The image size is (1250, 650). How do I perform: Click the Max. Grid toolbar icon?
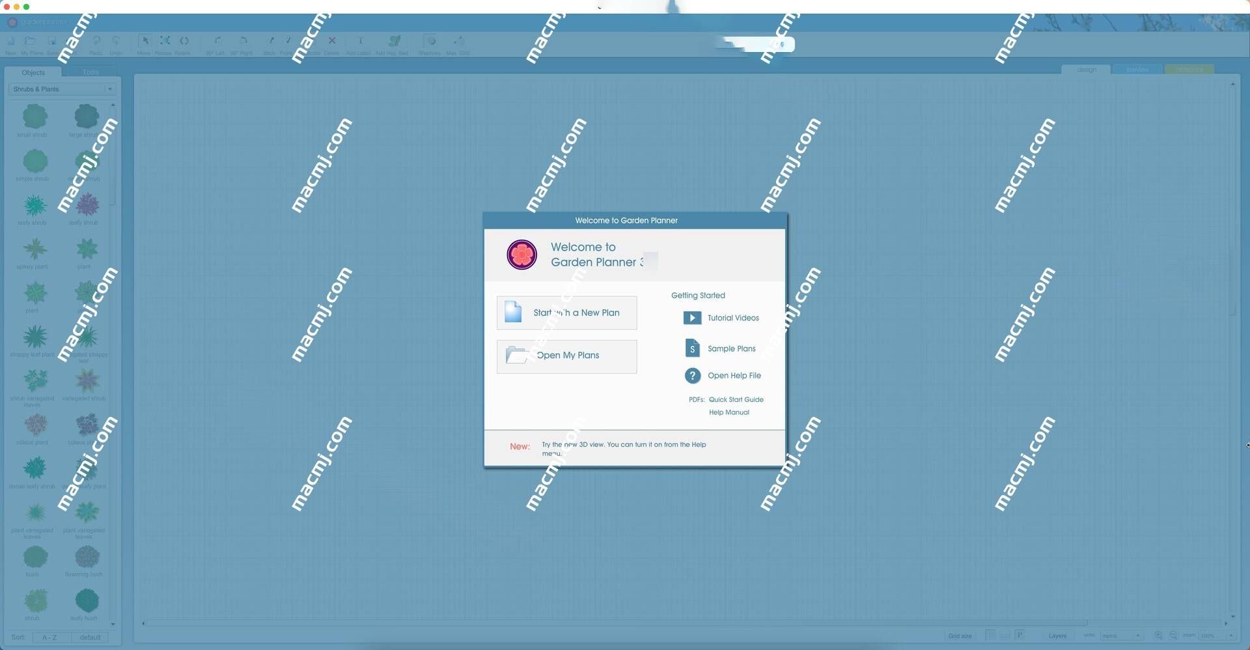(459, 41)
